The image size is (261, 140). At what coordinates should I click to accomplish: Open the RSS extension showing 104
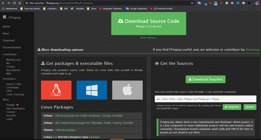(216, 3)
